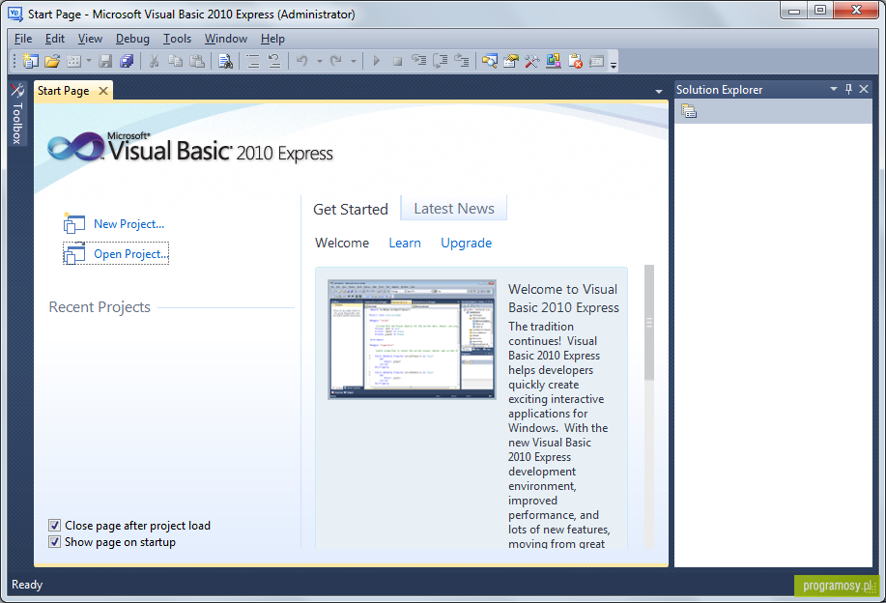Screen dimensions: 886x603
Task: Click the Cut scissors toolbar icon
Action: point(154,61)
